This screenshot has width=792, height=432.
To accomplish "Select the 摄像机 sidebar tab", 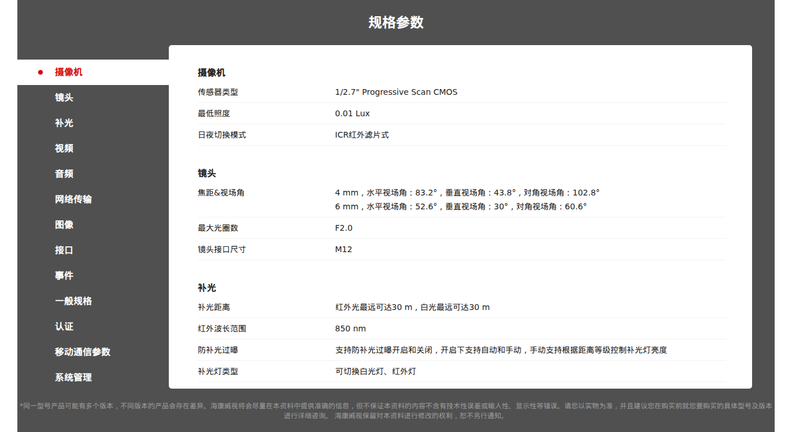I will pos(93,72).
